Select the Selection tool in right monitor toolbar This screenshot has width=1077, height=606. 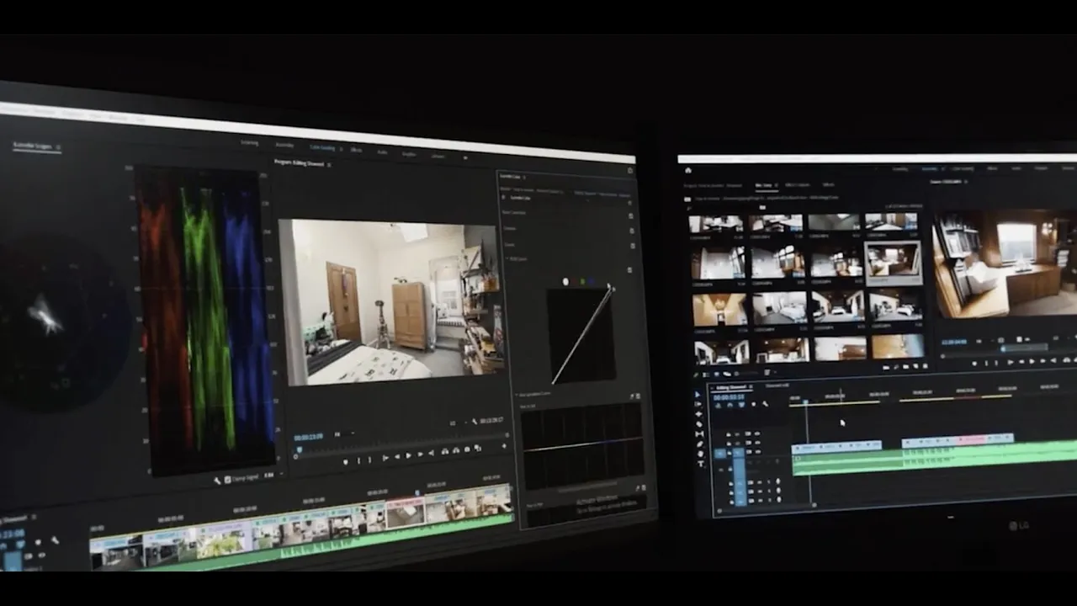click(x=698, y=395)
